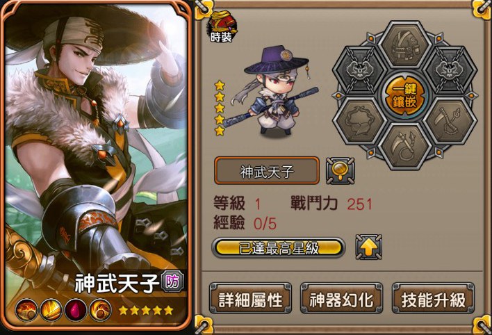Tap the first skill icon on card
Viewport: 492px width, 335px height.
[x=26, y=310]
